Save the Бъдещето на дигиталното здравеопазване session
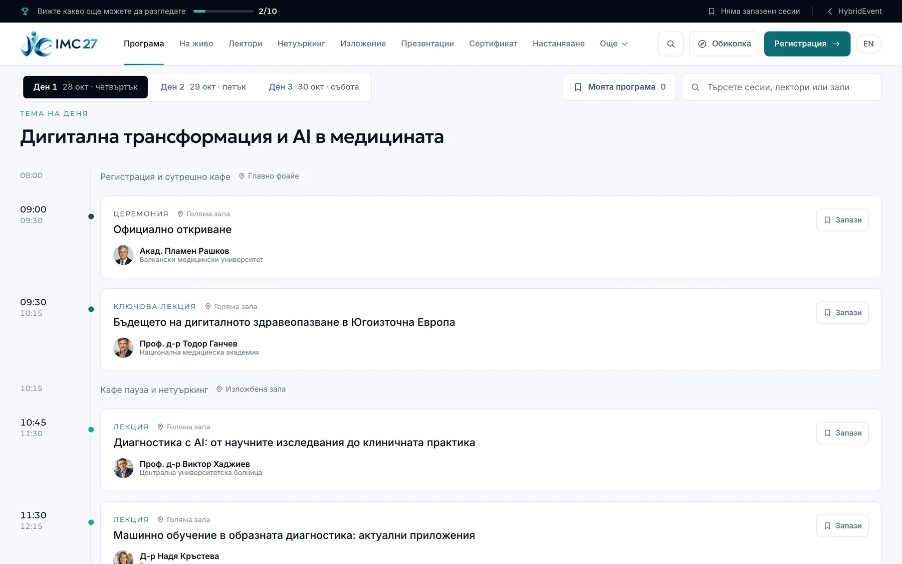 tap(842, 313)
